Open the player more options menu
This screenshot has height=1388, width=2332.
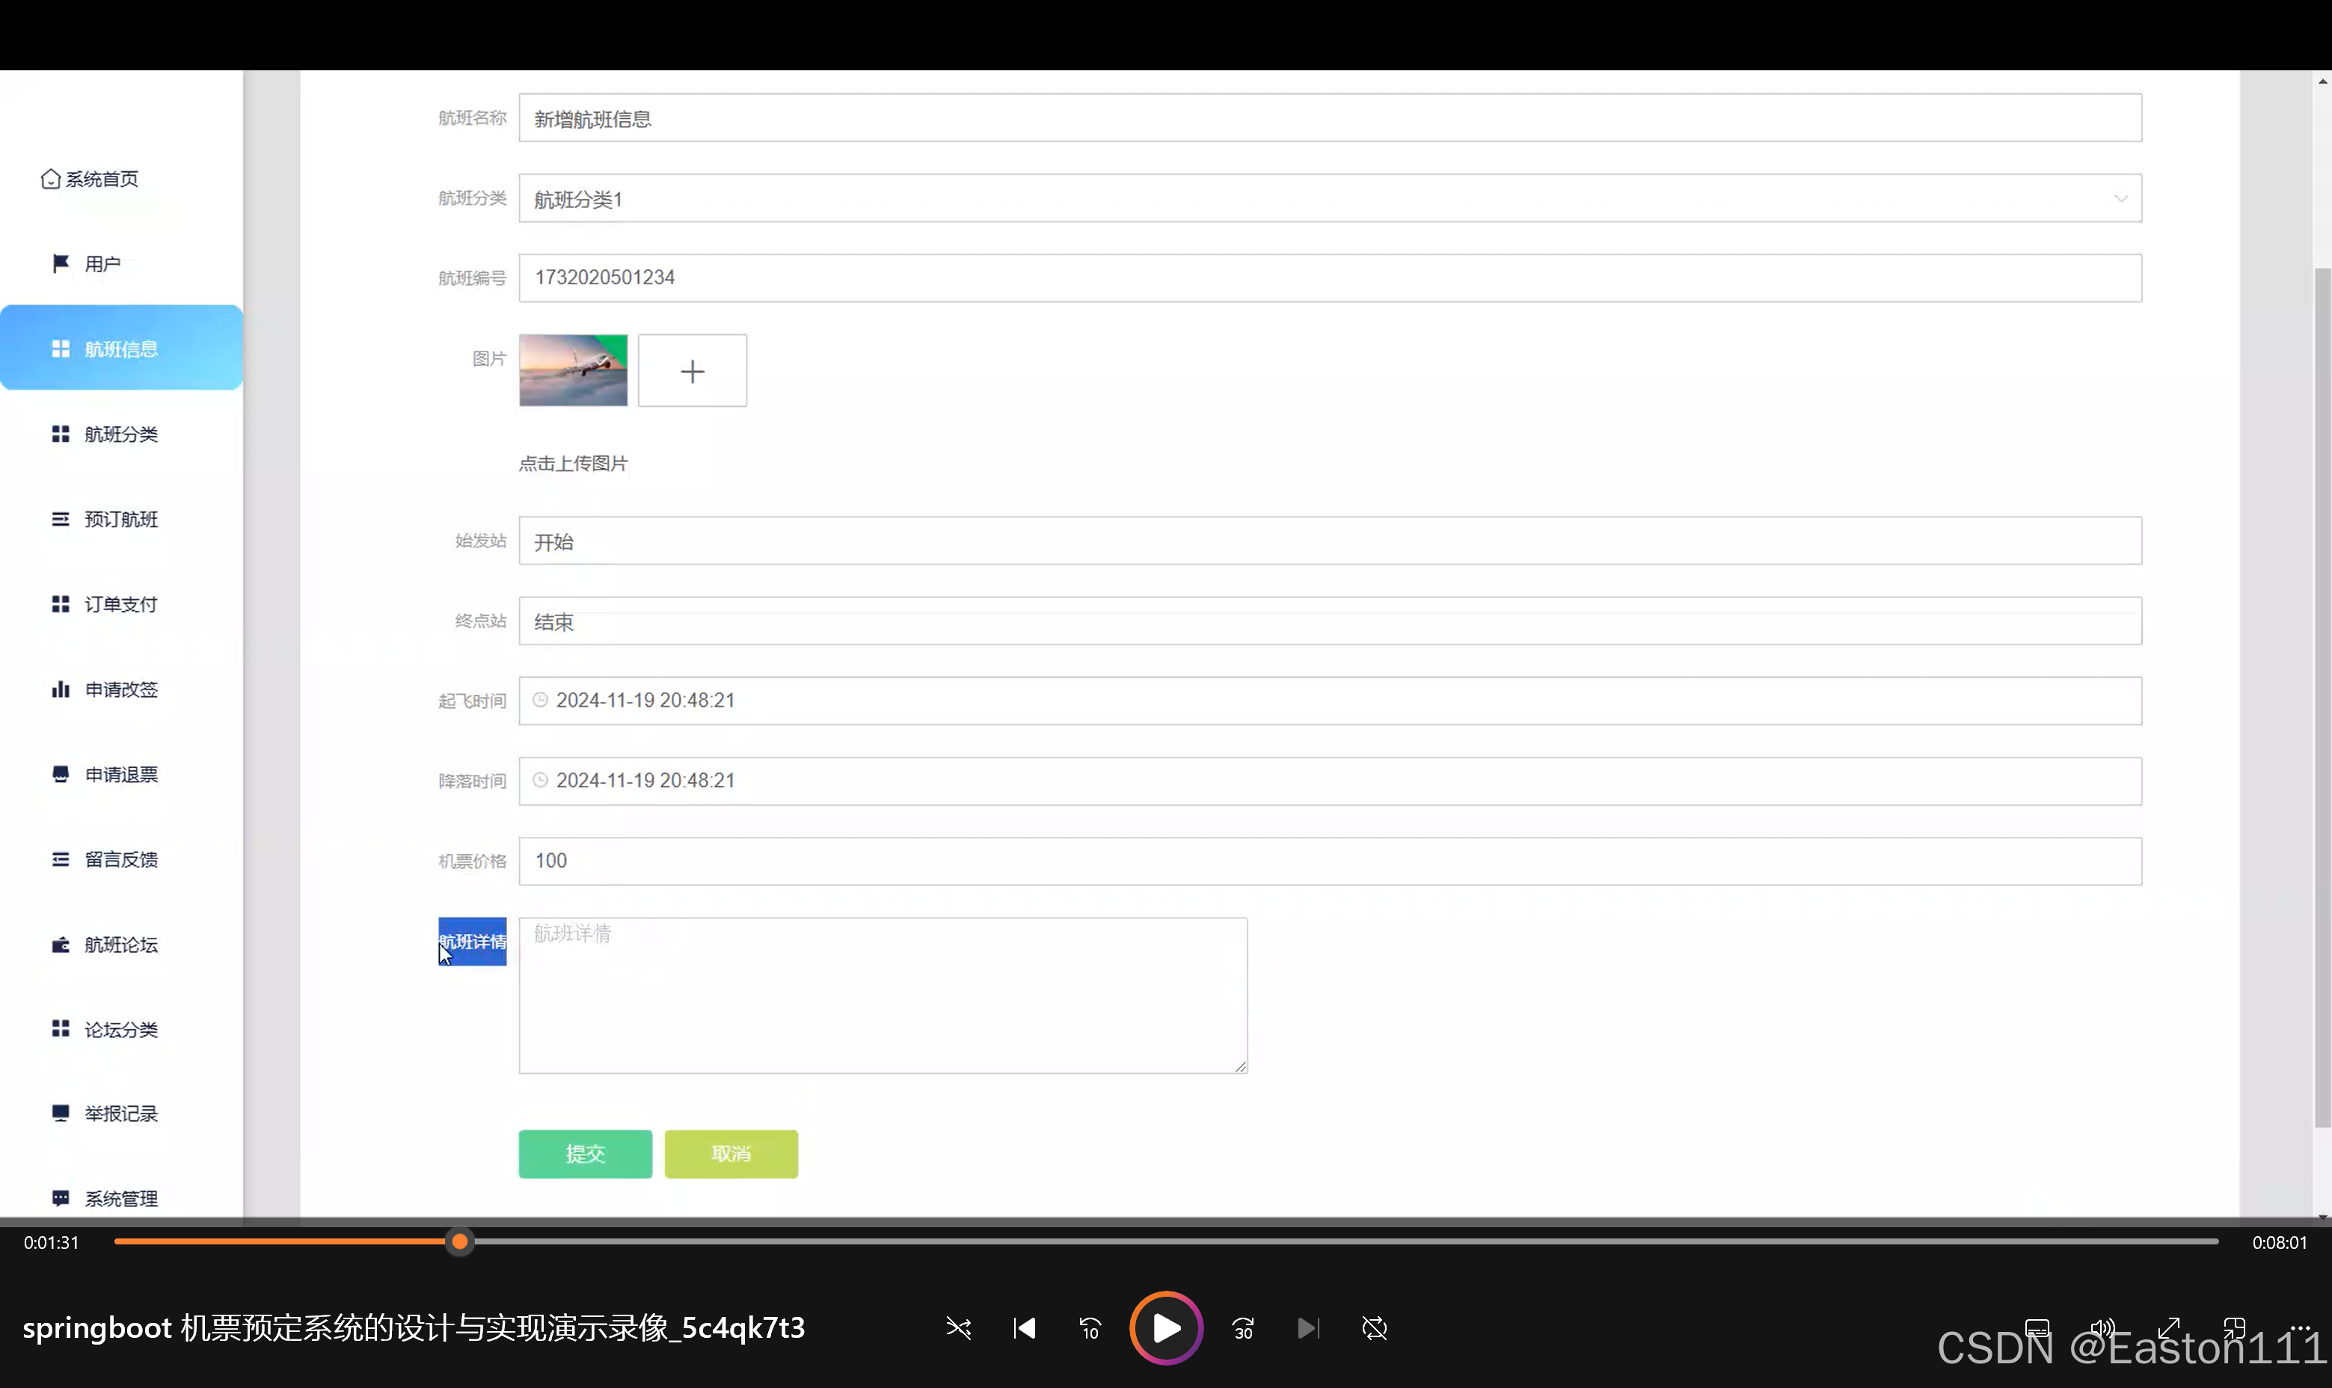[2300, 1328]
